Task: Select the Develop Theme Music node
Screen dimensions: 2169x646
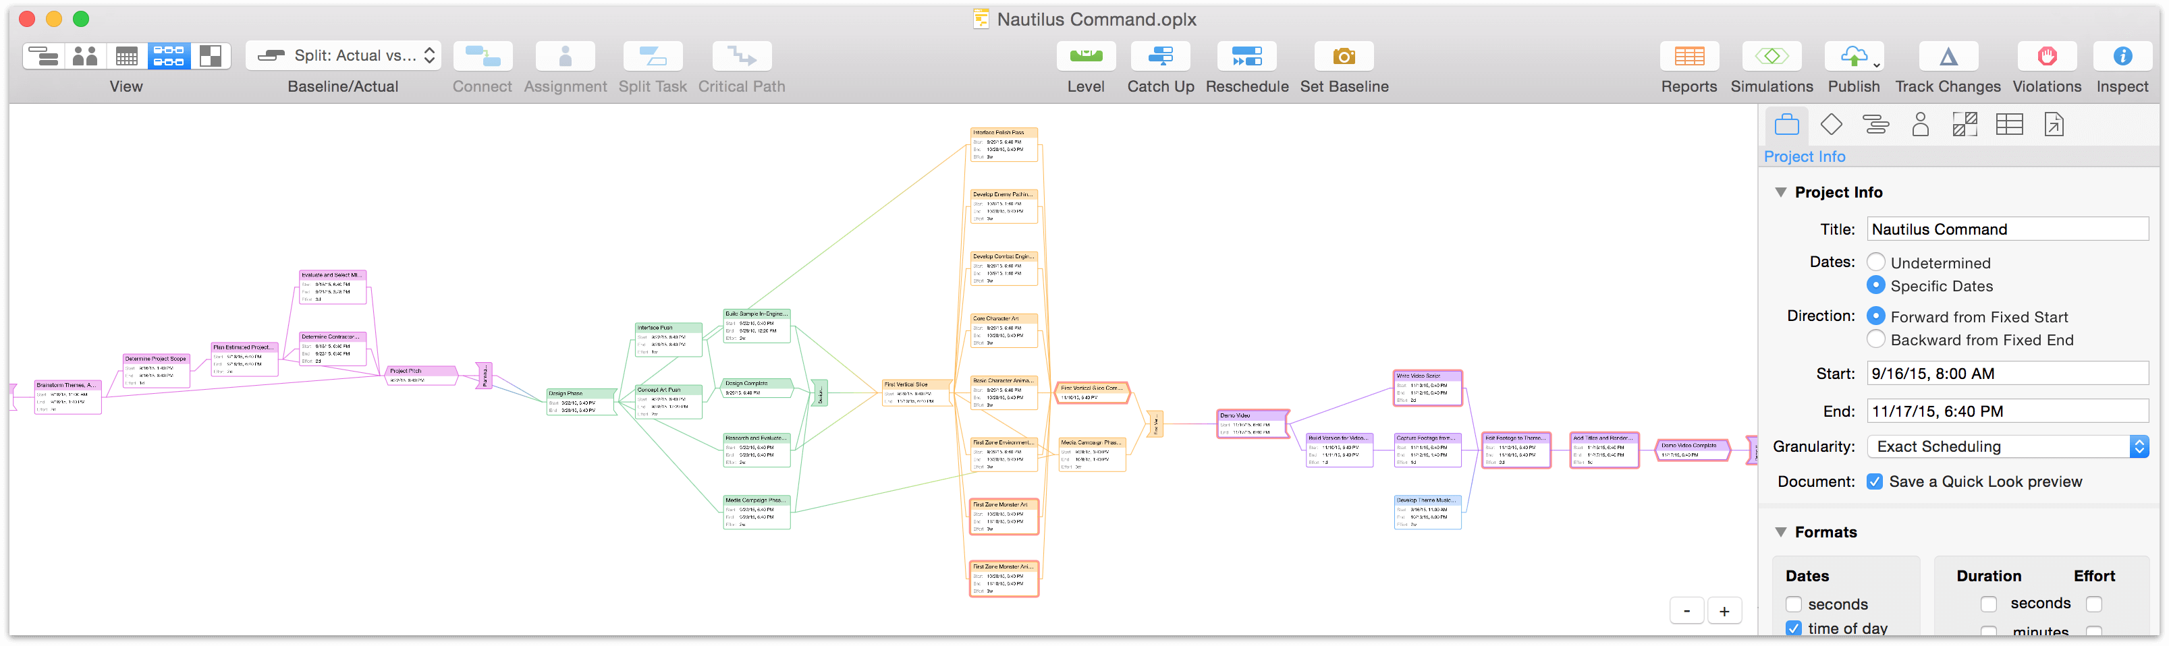Action: [1428, 512]
